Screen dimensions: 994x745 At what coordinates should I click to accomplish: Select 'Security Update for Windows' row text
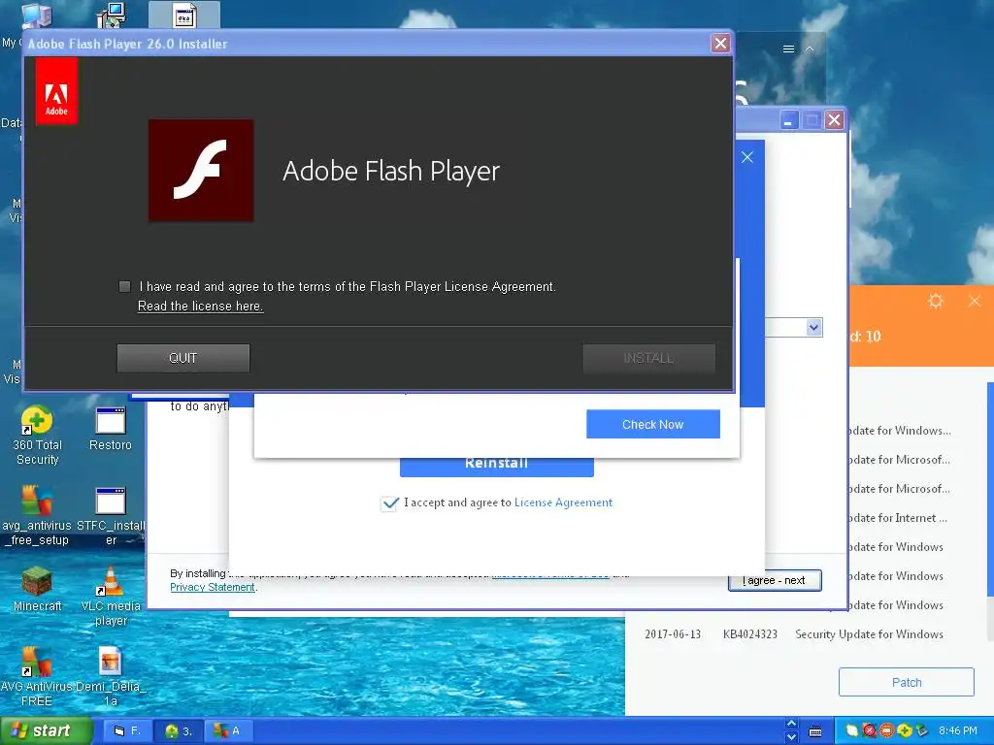click(x=869, y=634)
